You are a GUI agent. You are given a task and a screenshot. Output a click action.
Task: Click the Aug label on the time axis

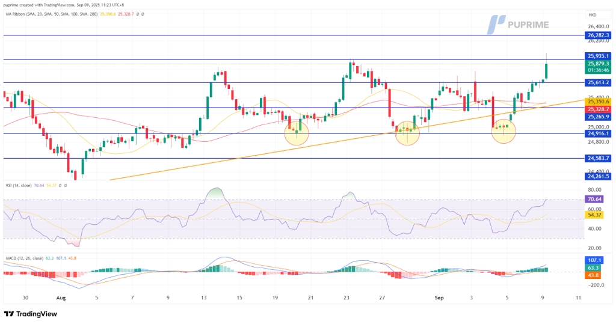click(x=61, y=297)
